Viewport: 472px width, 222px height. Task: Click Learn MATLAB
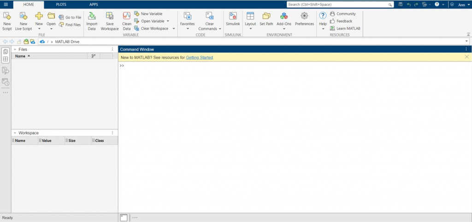click(x=345, y=28)
